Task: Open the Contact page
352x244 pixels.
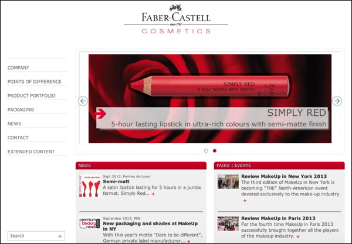Action: [x=18, y=138]
